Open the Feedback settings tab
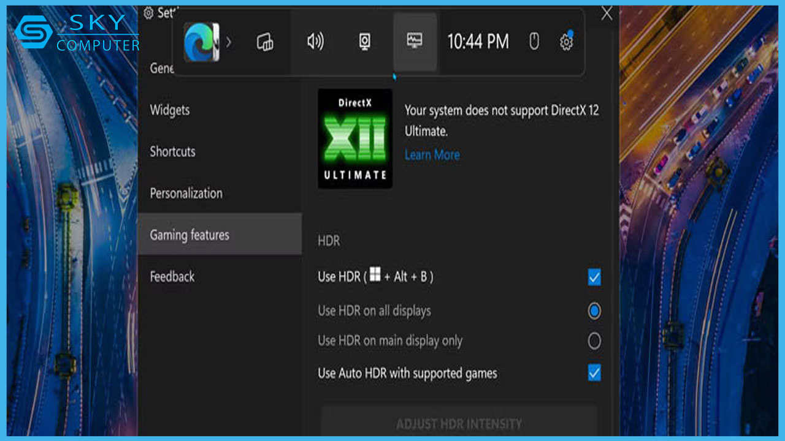 click(172, 277)
